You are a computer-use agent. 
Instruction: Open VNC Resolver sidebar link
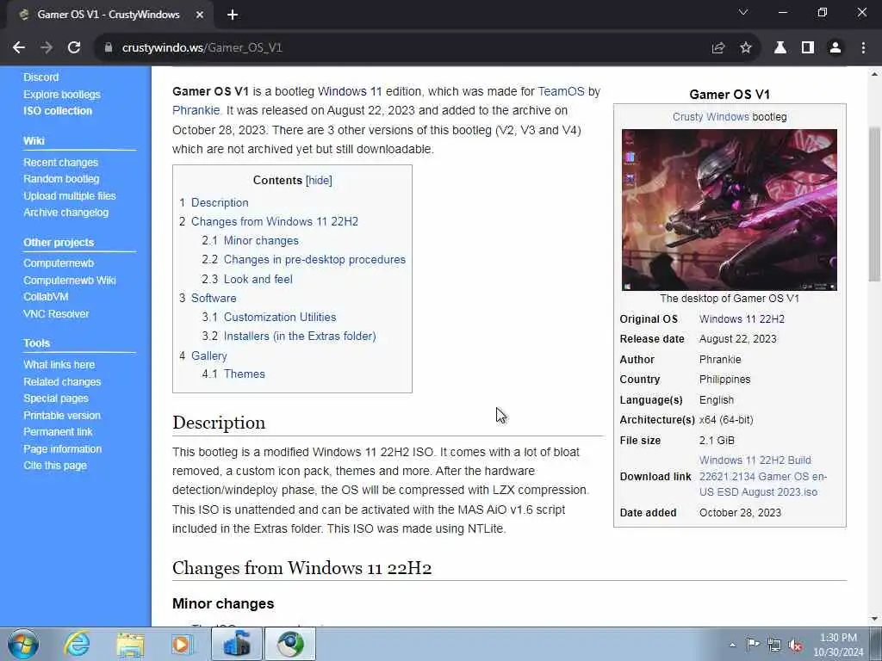(56, 314)
